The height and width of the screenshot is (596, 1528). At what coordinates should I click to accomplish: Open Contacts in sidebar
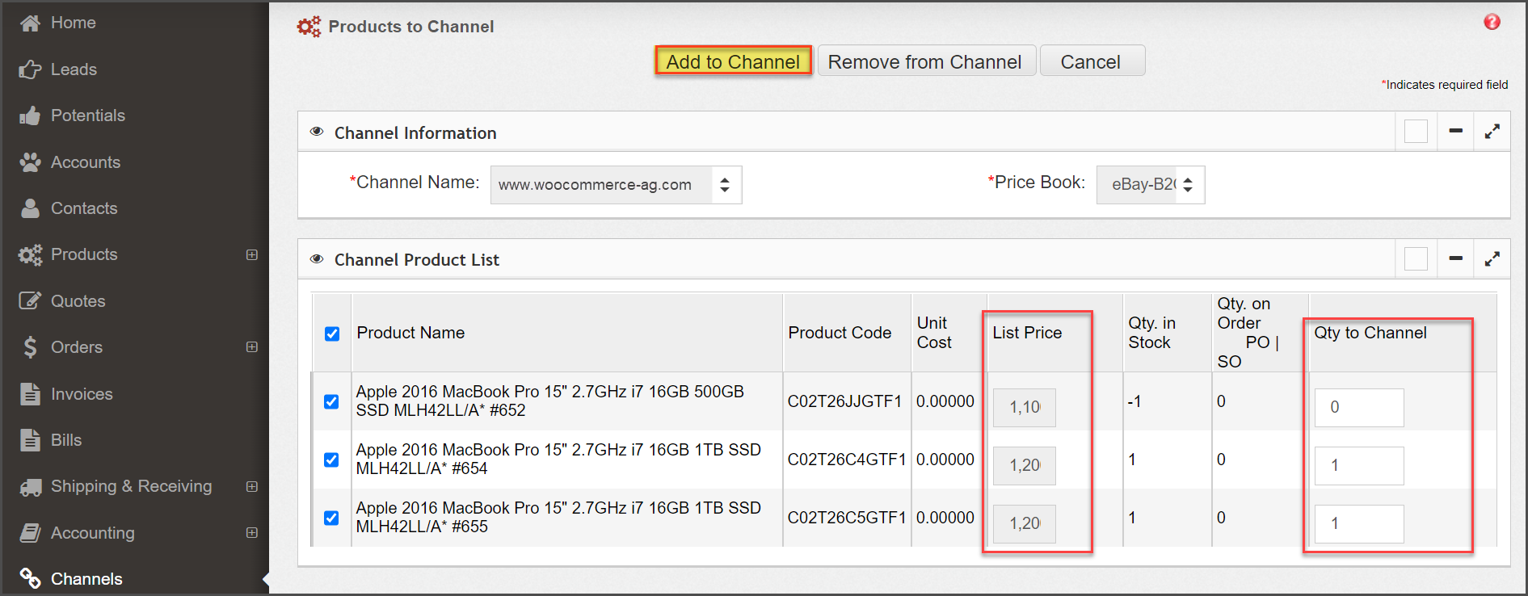[x=84, y=208]
